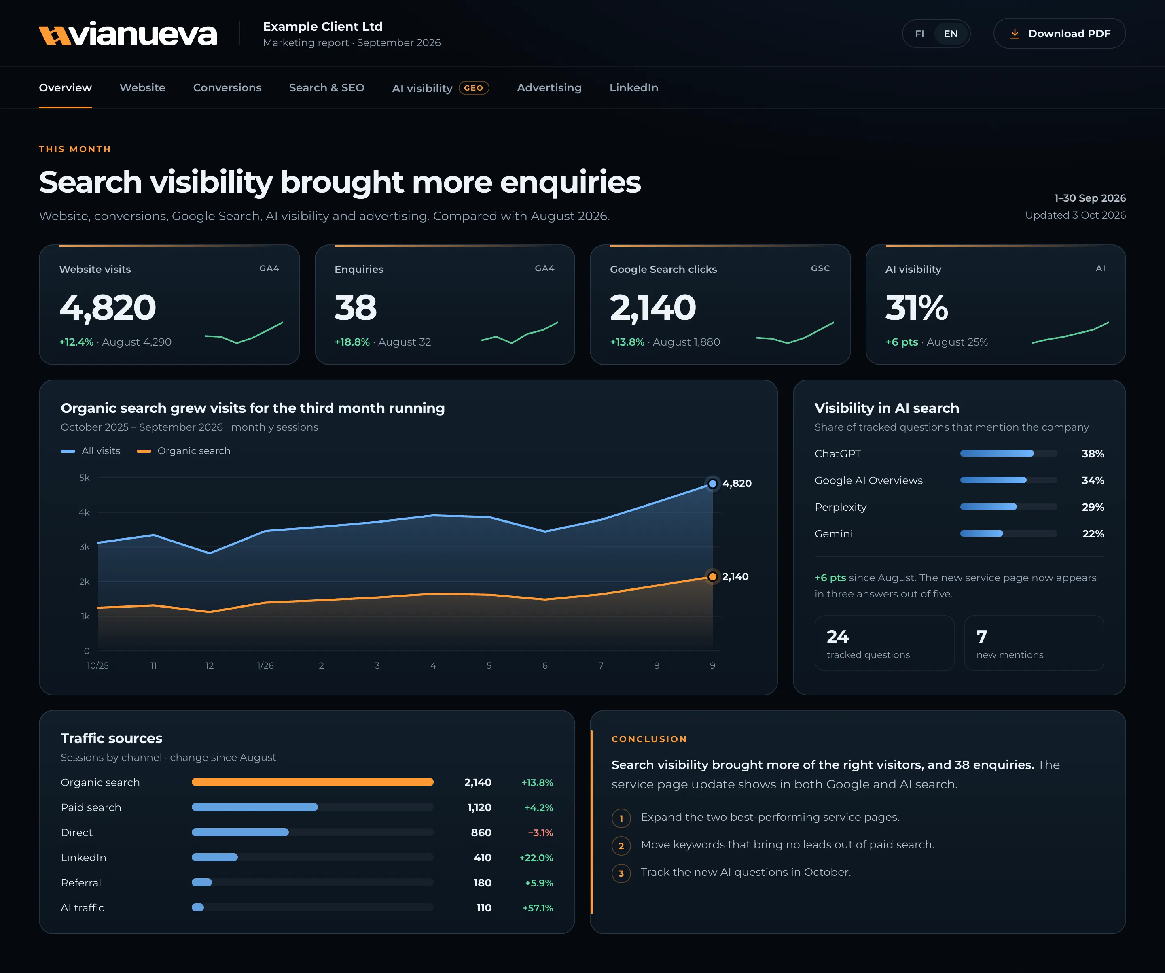
Task: Click the 5k y-axis label
Action: (x=84, y=478)
